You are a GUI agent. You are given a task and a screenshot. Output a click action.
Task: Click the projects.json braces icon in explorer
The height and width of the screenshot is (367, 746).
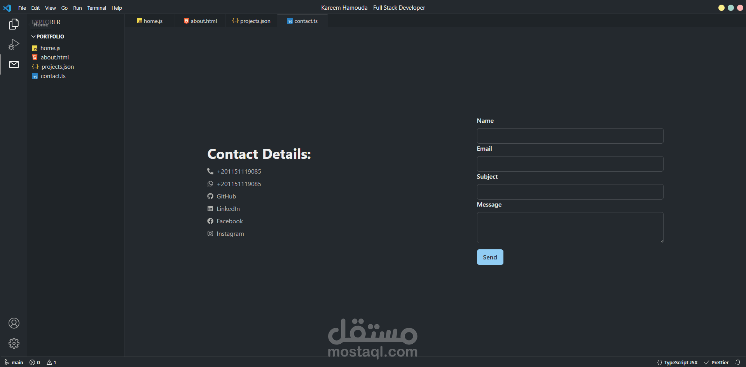pos(35,67)
